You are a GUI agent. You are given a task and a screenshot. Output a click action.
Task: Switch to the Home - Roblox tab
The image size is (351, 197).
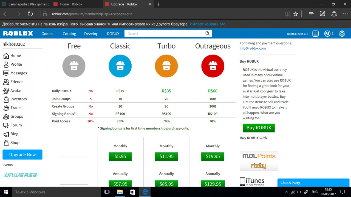point(77,4)
